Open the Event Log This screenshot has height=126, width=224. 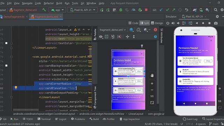190,119
